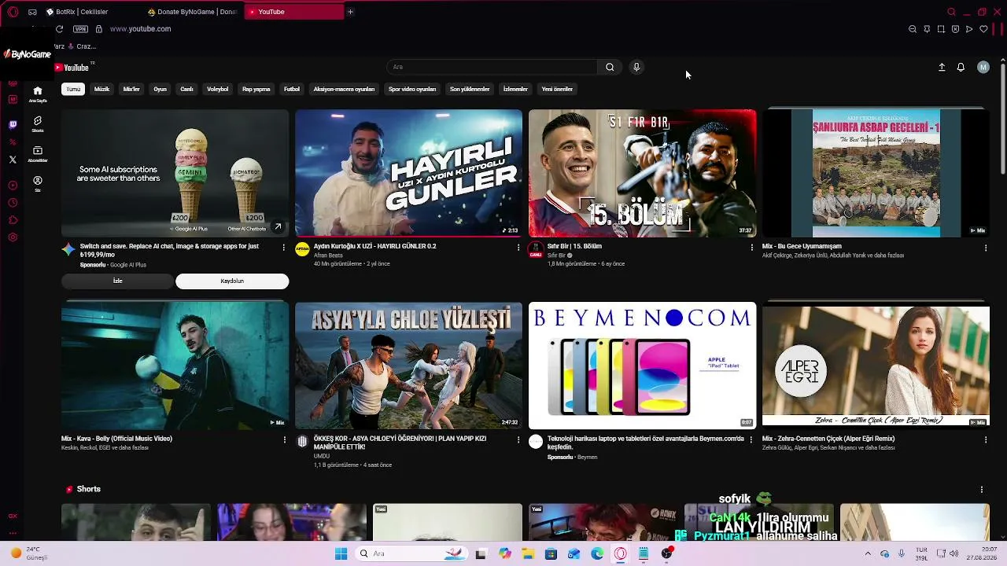Start voice search with microphone icon

636,67
